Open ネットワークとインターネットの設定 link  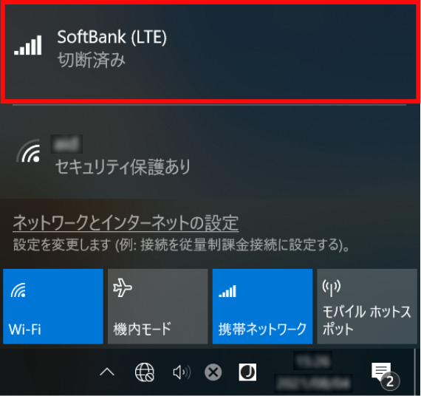click(126, 222)
